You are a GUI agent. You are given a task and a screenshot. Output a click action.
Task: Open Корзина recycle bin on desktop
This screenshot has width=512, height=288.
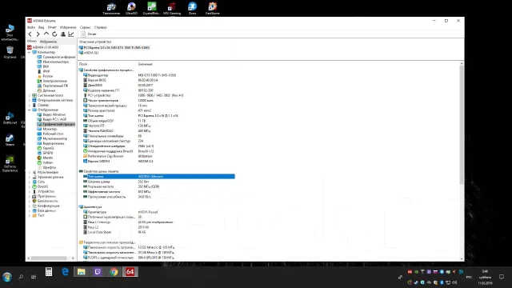click(10, 52)
